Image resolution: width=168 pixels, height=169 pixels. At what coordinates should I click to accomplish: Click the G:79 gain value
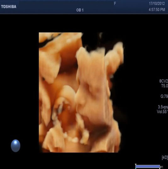(x=164, y=96)
